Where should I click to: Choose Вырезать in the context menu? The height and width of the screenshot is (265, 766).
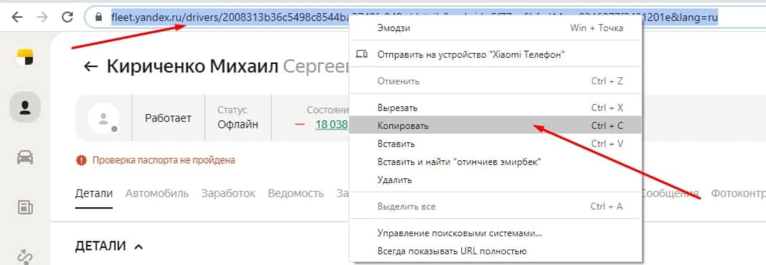pos(397,108)
